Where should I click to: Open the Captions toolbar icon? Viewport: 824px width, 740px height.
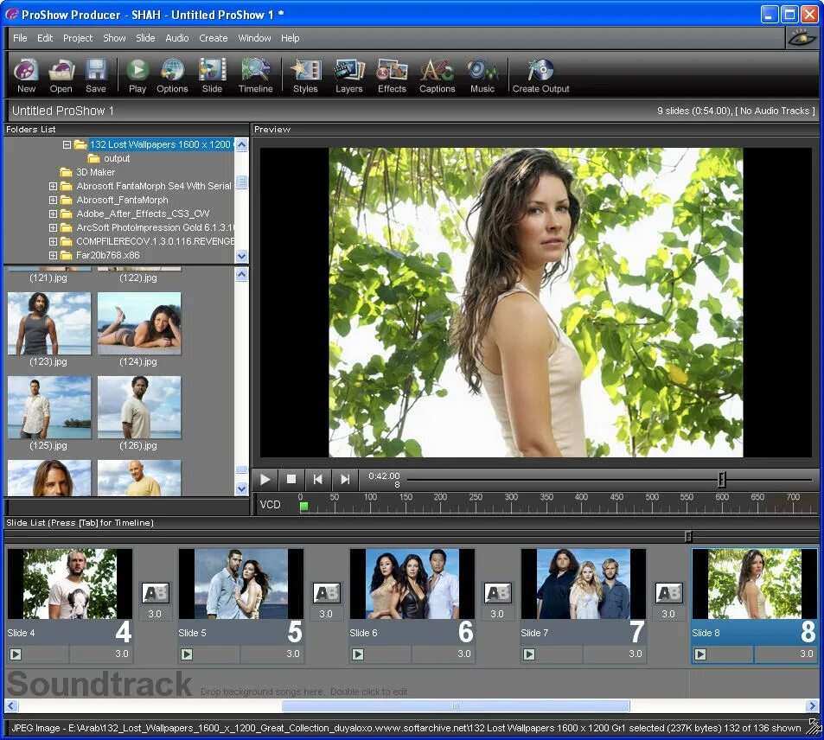(437, 70)
